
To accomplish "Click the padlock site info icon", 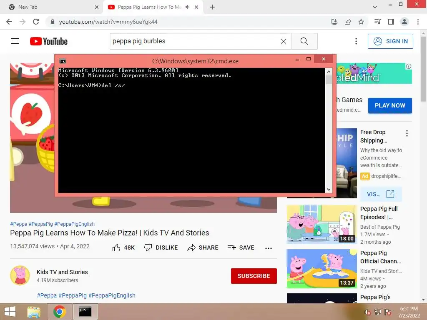I will point(53,22).
